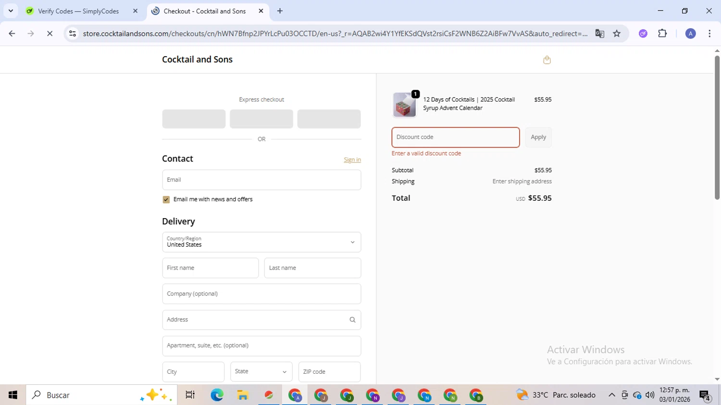Focus the Address field
The height and width of the screenshot is (405, 721).
coord(261,320)
